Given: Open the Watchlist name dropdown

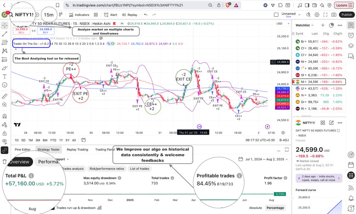Looking at the screenshot, I should tap(305, 25).
